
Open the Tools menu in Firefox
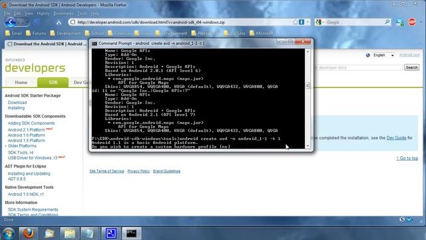tap(82, 13)
